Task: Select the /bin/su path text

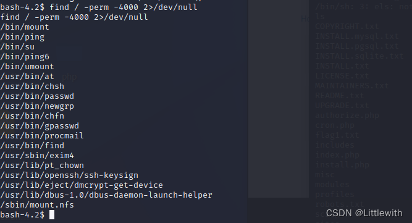Action: (17, 47)
